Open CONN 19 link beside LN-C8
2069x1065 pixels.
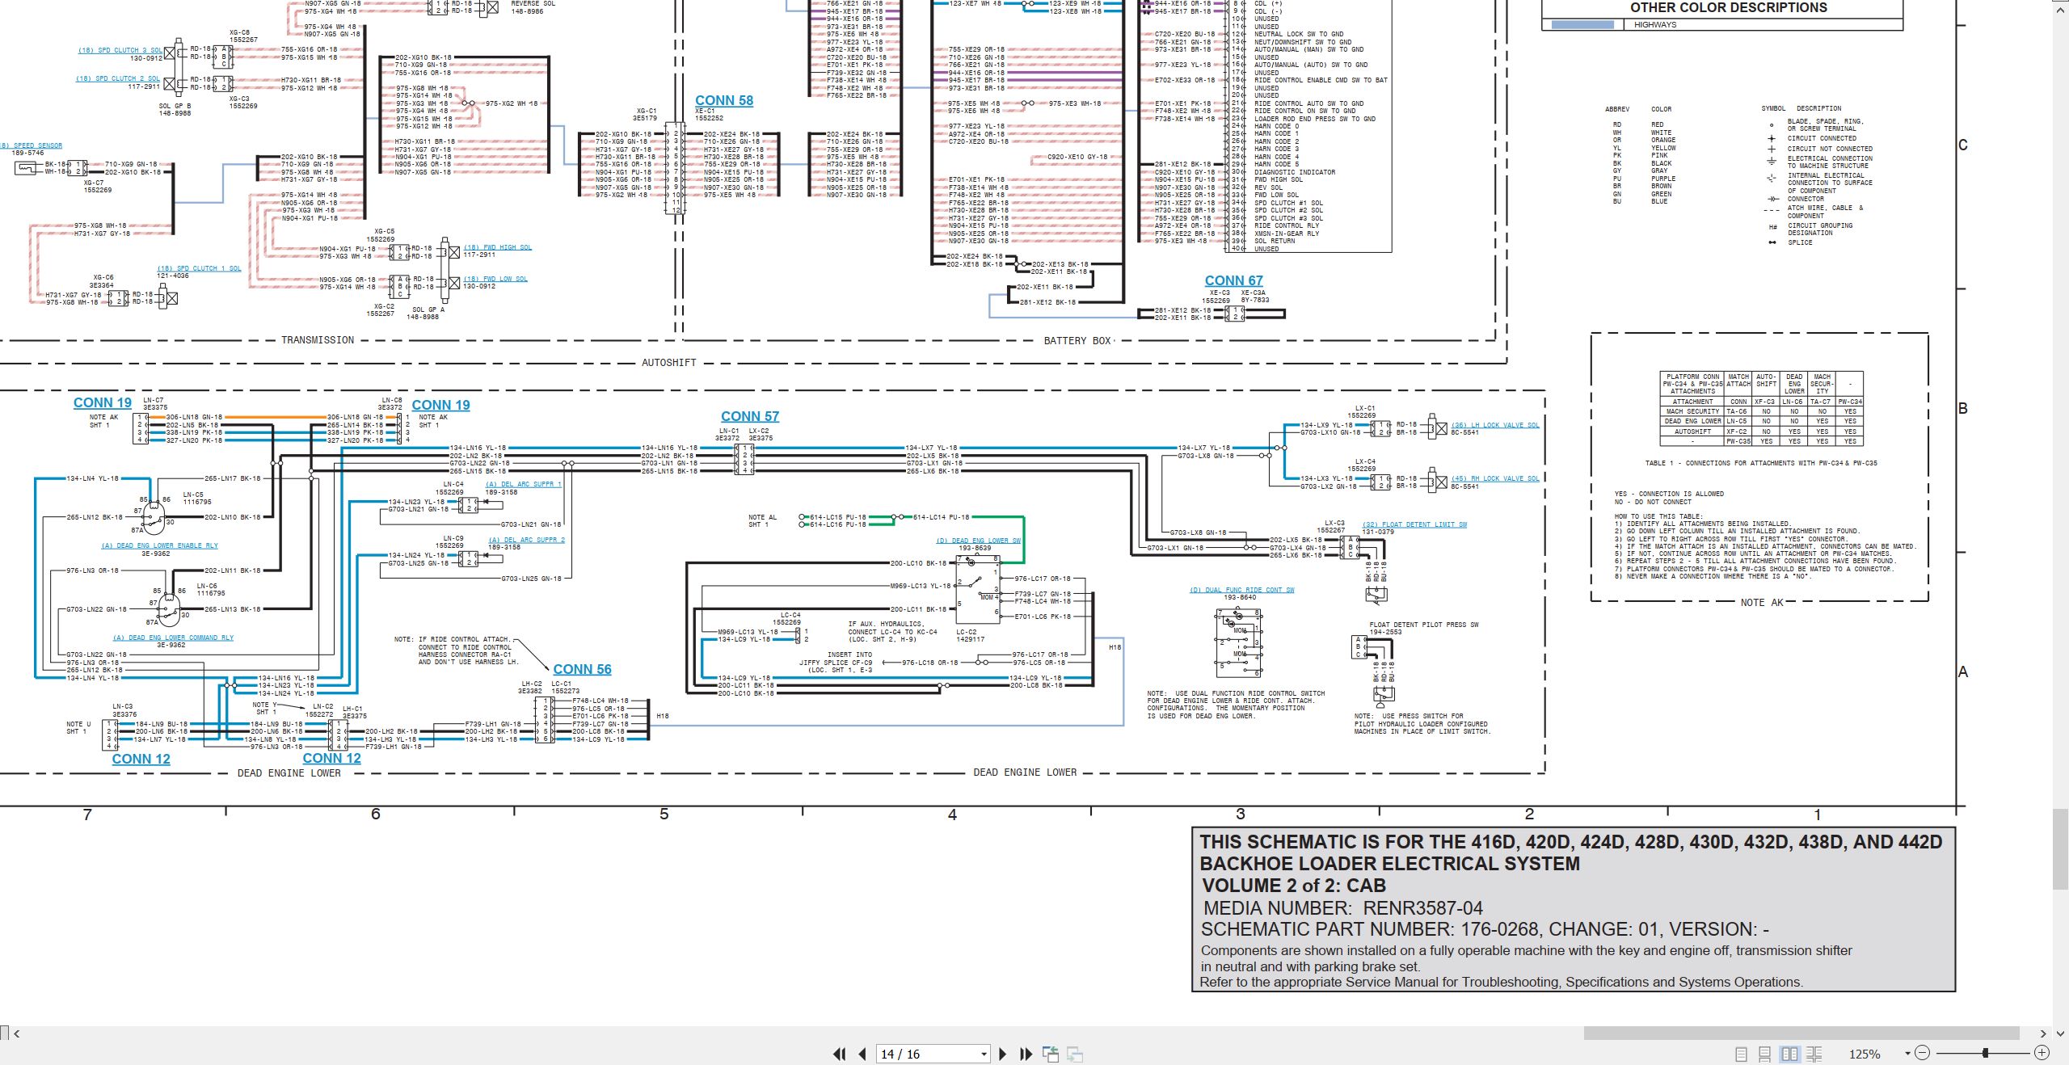click(440, 406)
